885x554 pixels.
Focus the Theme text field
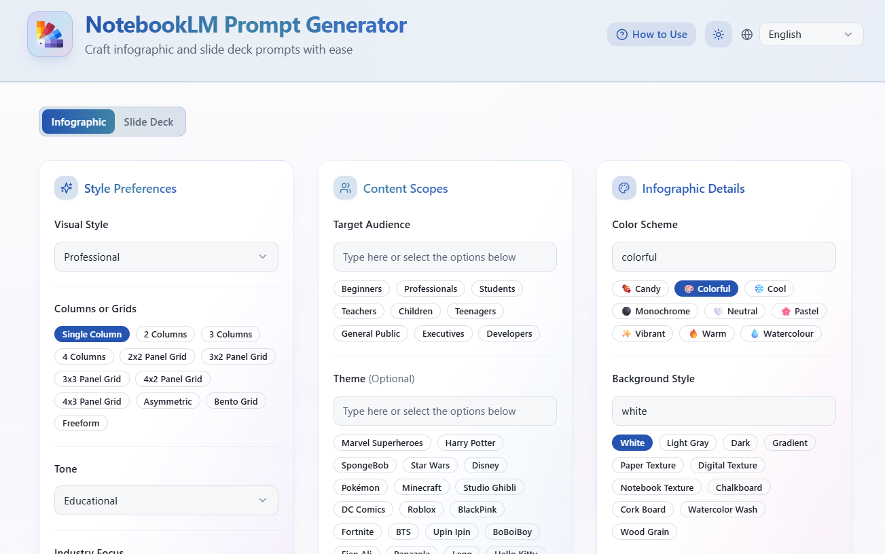[445, 411]
